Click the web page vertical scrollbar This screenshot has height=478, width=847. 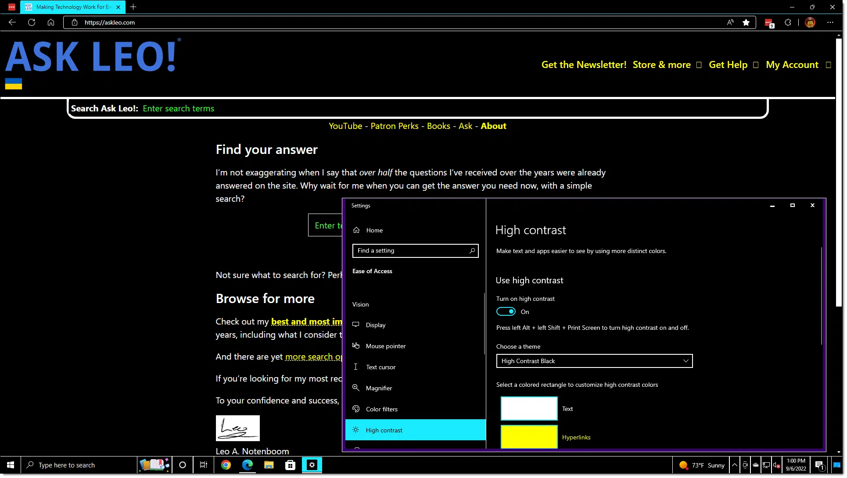click(839, 173)
